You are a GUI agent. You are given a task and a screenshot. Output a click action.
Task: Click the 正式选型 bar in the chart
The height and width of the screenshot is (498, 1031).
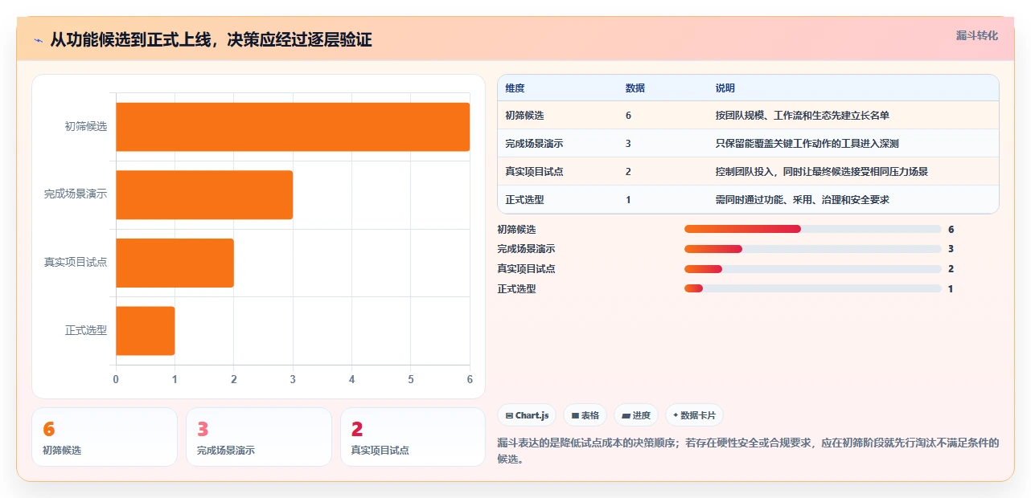tap(145, 330)
